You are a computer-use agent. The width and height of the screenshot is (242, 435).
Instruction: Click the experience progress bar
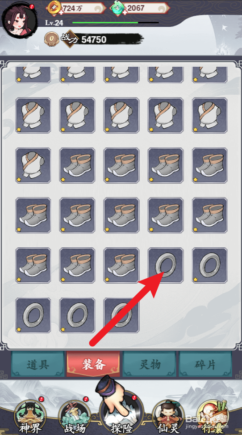coord(116,22)
